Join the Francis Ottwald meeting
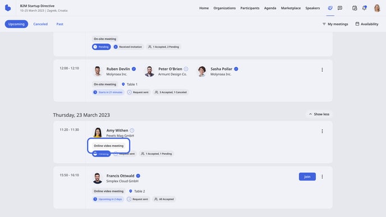Image resolution: width=386 pixels, height=217 pixels. (x=307, y=177)
